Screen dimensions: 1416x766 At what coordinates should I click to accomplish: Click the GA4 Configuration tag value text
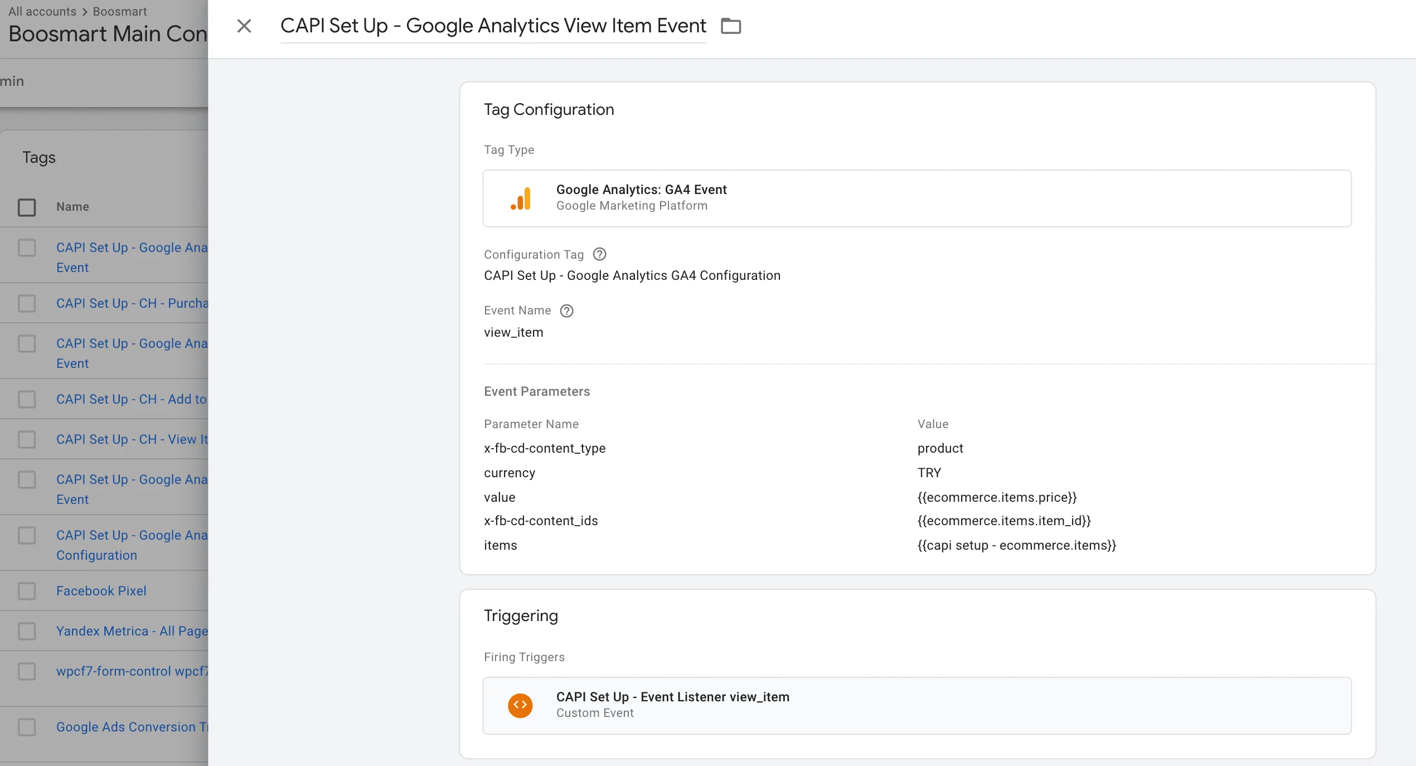(x=632, y=275)
